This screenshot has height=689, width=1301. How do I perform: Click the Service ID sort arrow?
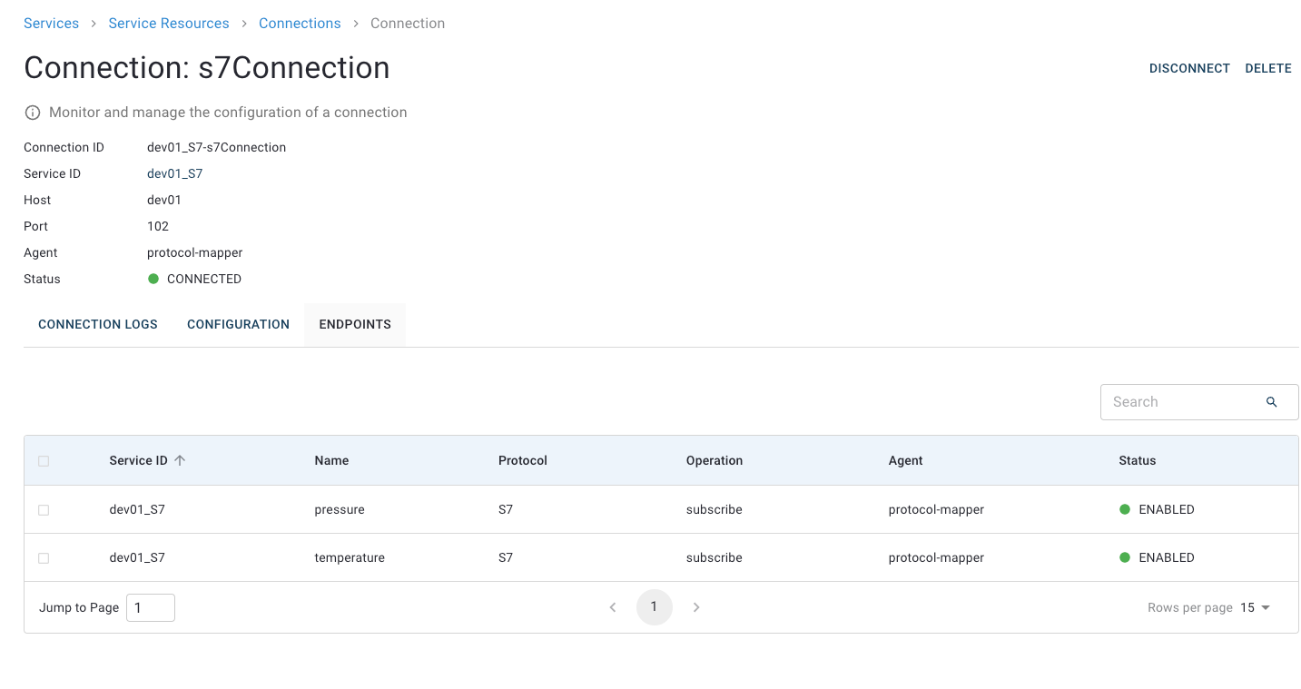point(180,460)
